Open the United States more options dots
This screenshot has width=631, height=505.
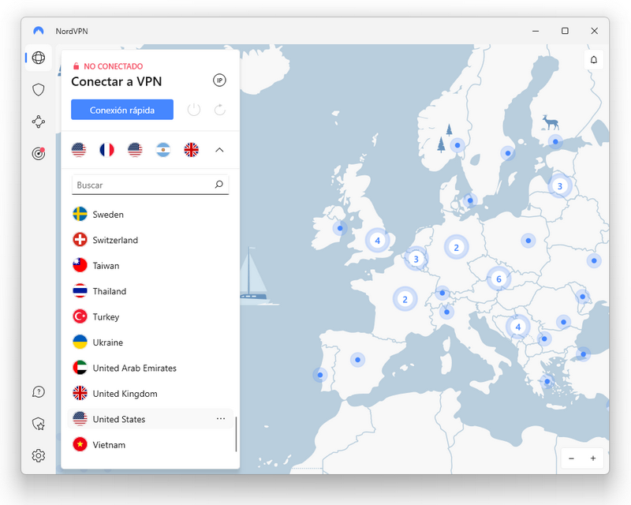(221, 419)
